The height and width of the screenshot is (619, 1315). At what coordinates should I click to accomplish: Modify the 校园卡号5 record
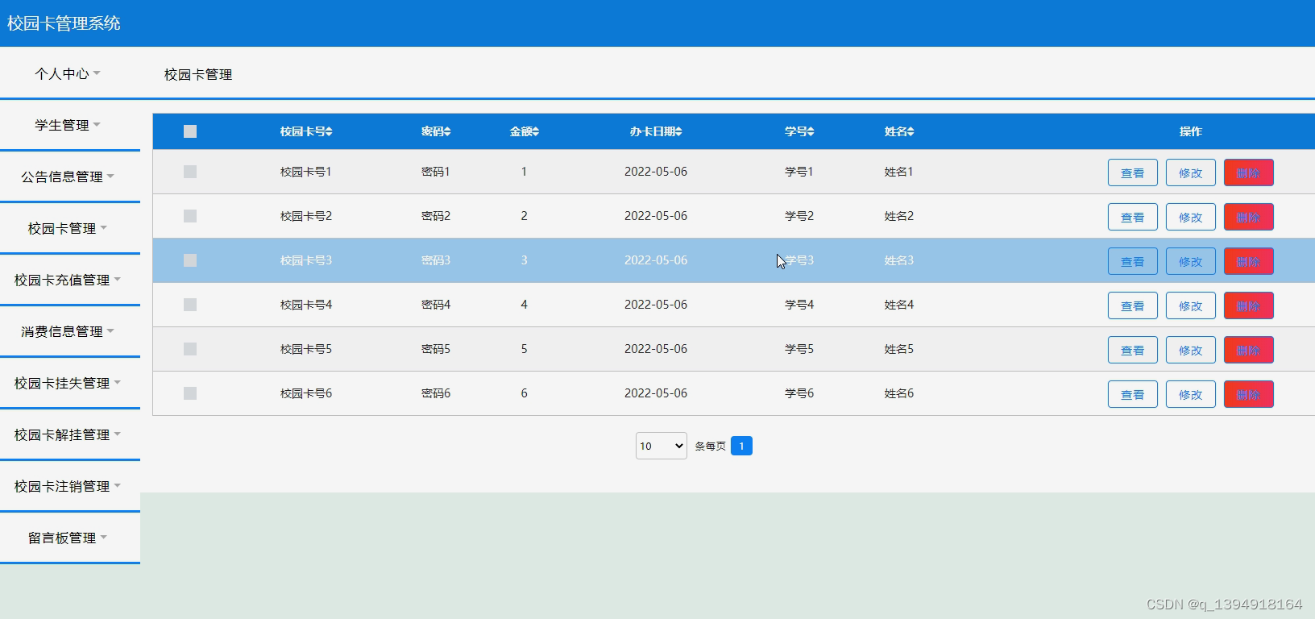click(x=1190, y=350)
